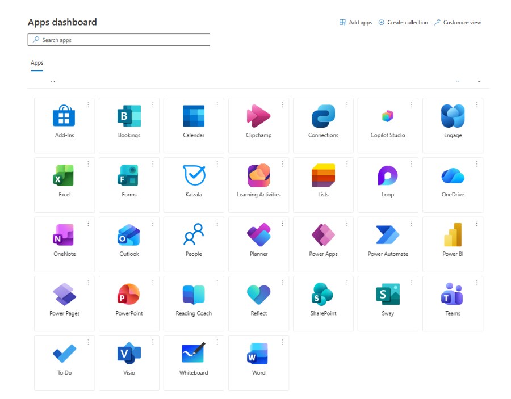Open the Sway app icon
This screenshot has height=399, width=511.
point(388,294)
